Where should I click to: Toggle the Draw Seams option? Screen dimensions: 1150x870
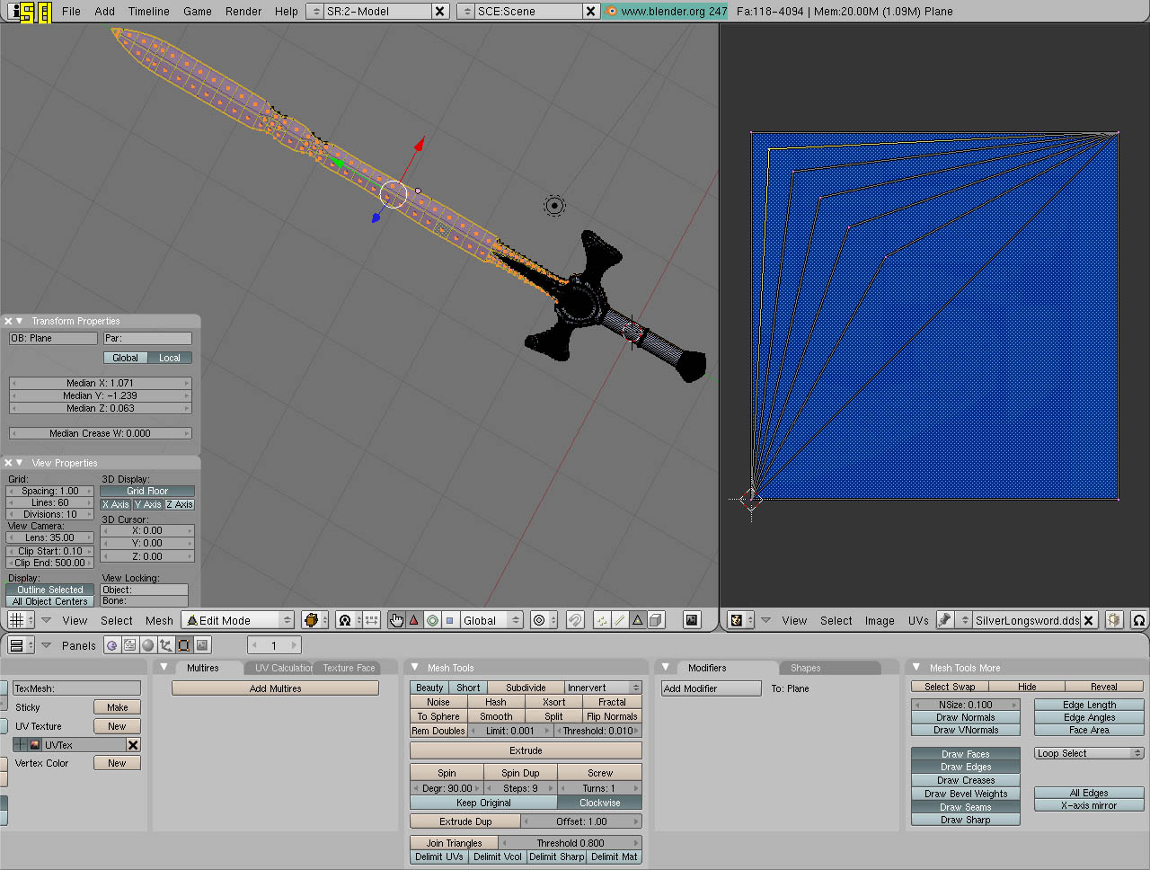[x=966, y=807]
